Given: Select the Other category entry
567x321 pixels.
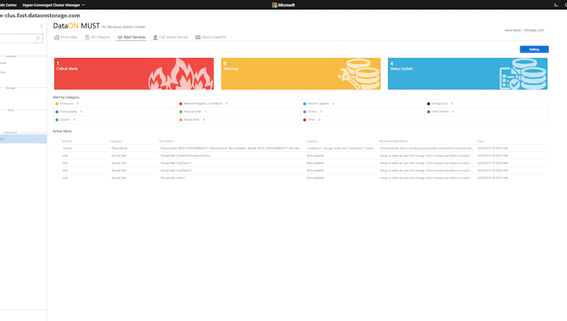Looking at the screenshot, I should (x=311, y=120).
